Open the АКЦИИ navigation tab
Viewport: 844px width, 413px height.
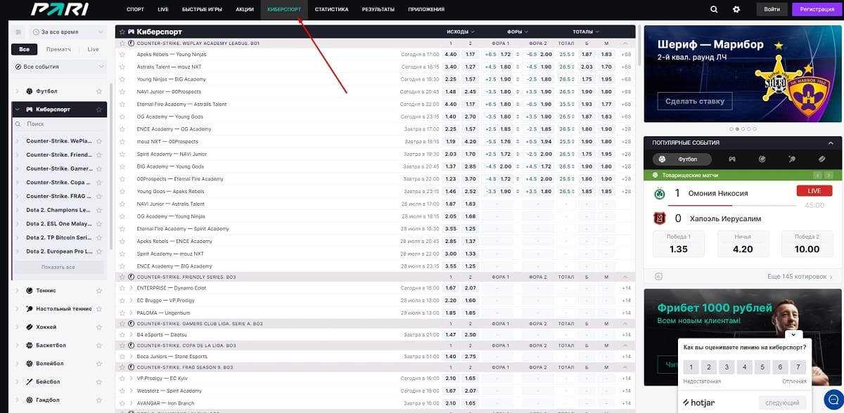pyautogui.click(x=245, y=9)
